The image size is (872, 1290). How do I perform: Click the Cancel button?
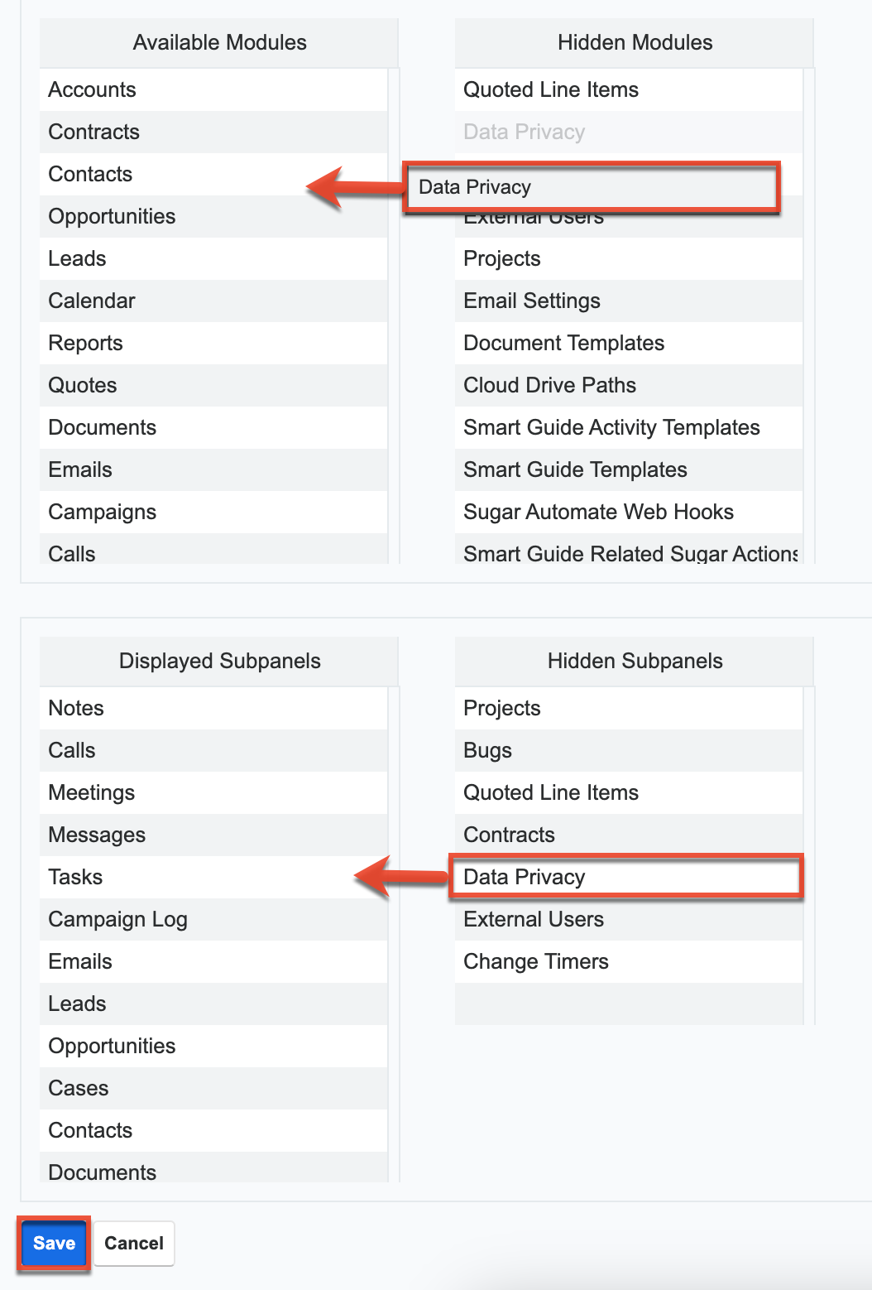[133, 1243]
